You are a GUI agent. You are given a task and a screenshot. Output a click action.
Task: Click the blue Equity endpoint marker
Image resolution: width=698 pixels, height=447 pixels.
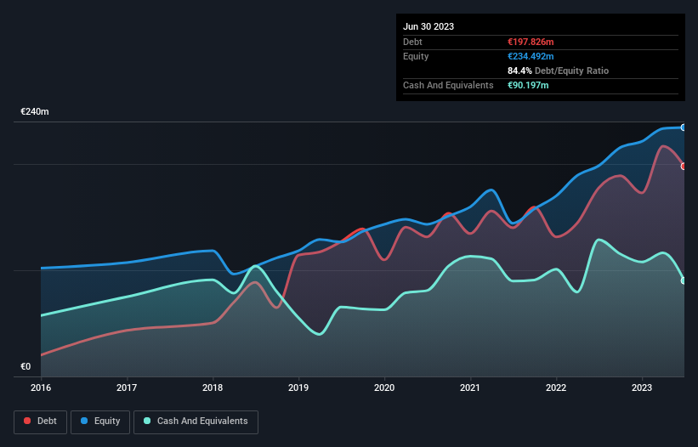pos(684,127)
